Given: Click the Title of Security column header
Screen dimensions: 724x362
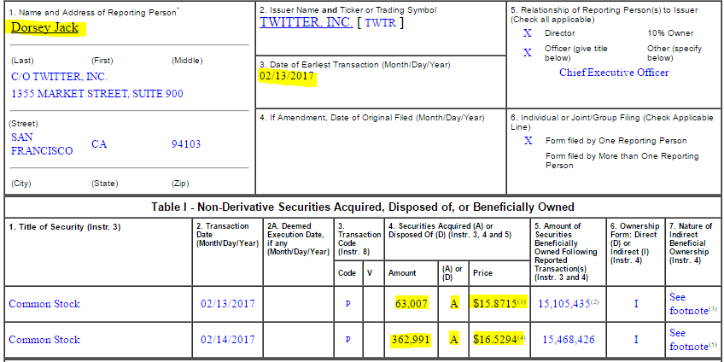Looking at the screenshot, I should 65,227.
